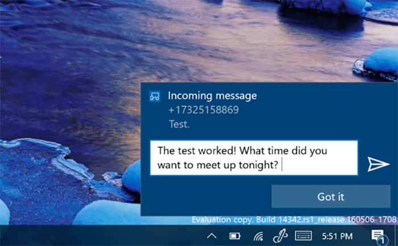The height and width of the screenshot is (246, 398).
Task: Click the Got it button
Action: coord(330,197)
